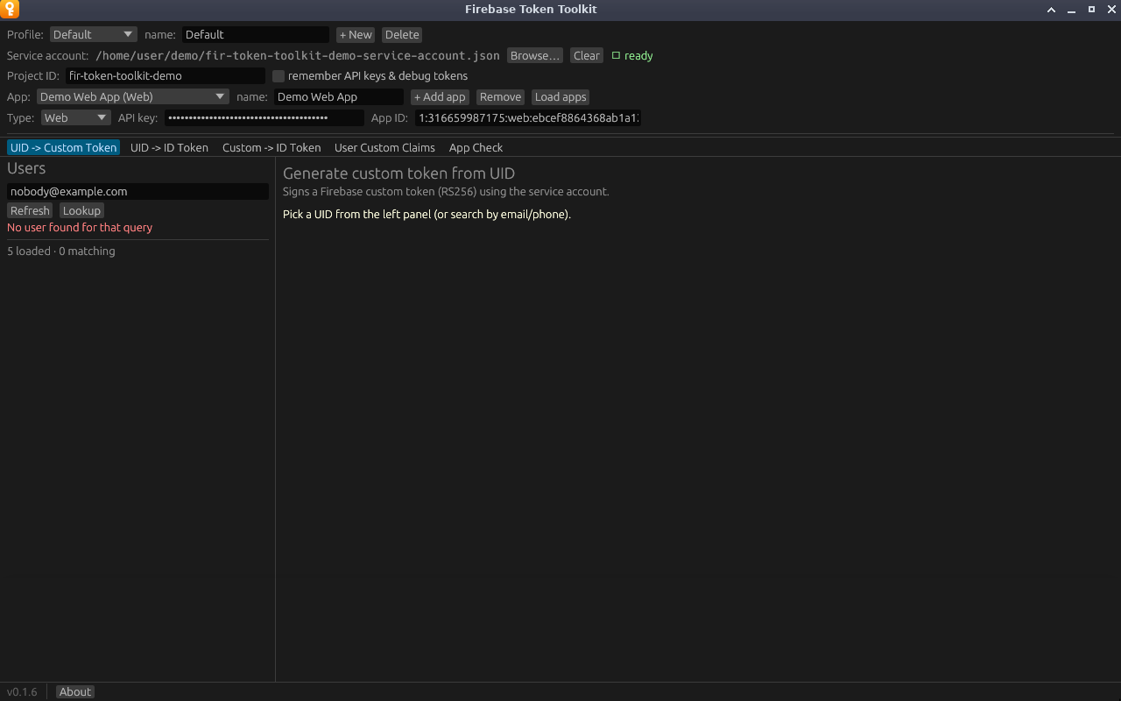The height and width of the screenshot is (701, 1121).
Task: Click the v0.1.6 version label
Action: click(23, 691)
